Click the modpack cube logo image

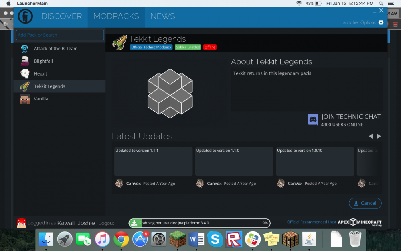(170, 94)
